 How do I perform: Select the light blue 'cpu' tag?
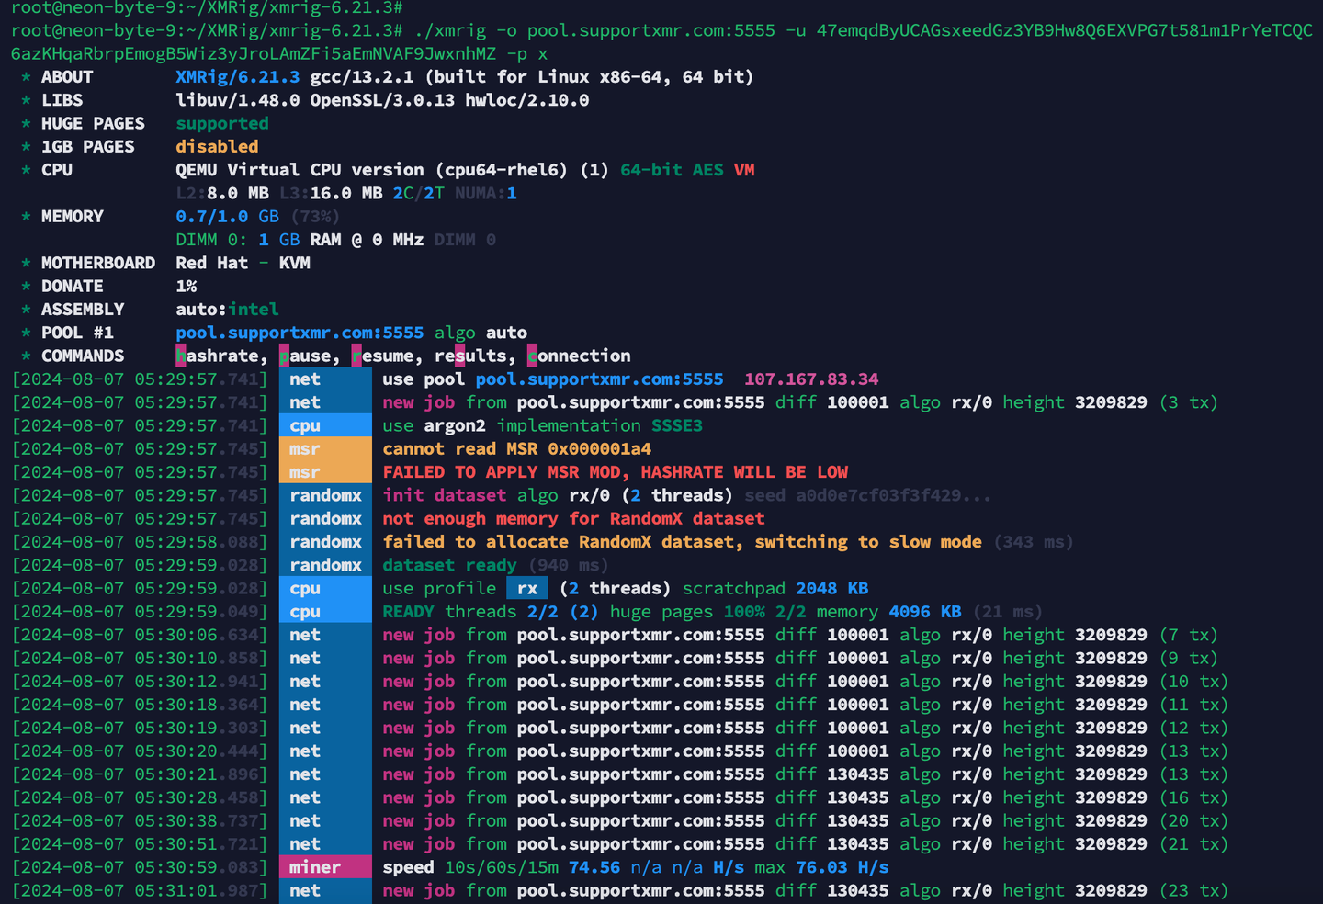[305, 425]
